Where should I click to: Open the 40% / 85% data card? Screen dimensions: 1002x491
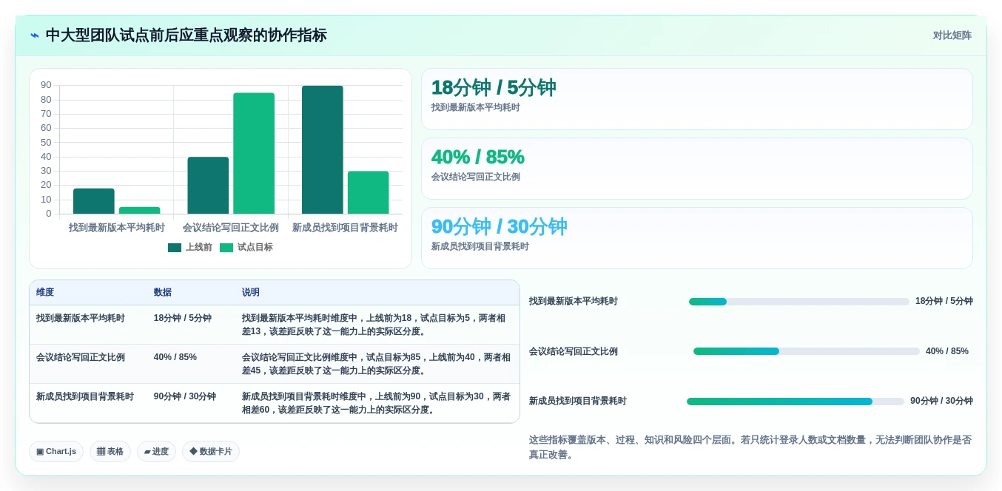(696, 169)
